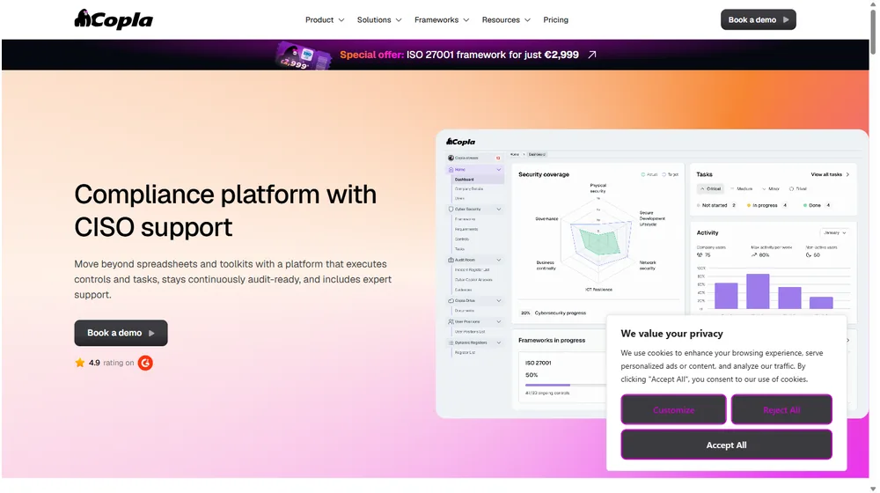Click the scrollbar down arrow

click(x=873, y=489)
